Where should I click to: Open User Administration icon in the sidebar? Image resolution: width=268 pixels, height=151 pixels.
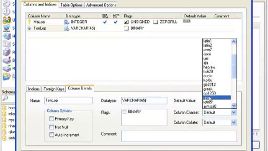tap(7, 20)
